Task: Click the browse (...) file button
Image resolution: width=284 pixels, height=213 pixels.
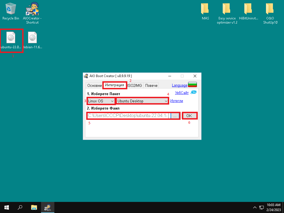Action: (x=175, y=116)
